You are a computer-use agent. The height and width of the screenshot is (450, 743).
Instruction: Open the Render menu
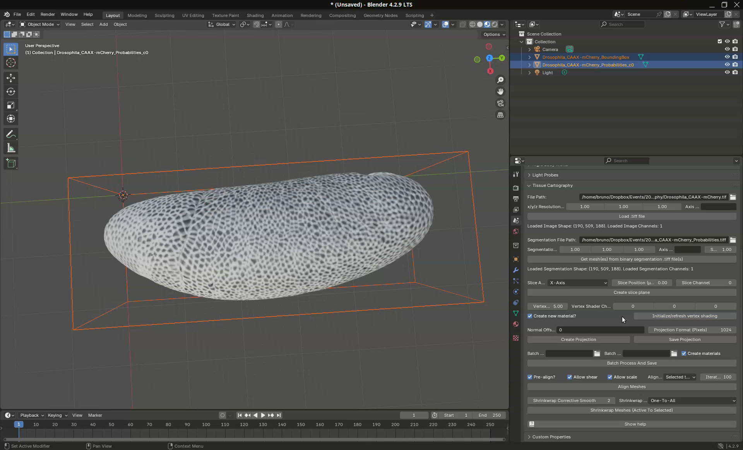pos(48,14)
